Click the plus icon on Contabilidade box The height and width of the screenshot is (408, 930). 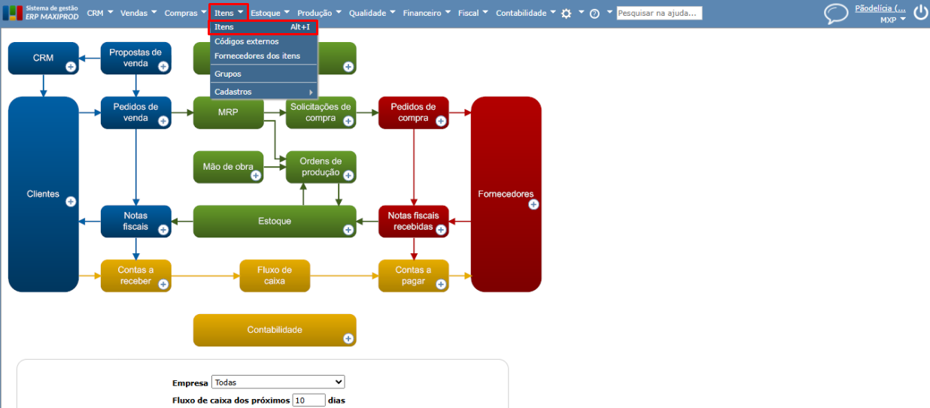coord(348,339)
